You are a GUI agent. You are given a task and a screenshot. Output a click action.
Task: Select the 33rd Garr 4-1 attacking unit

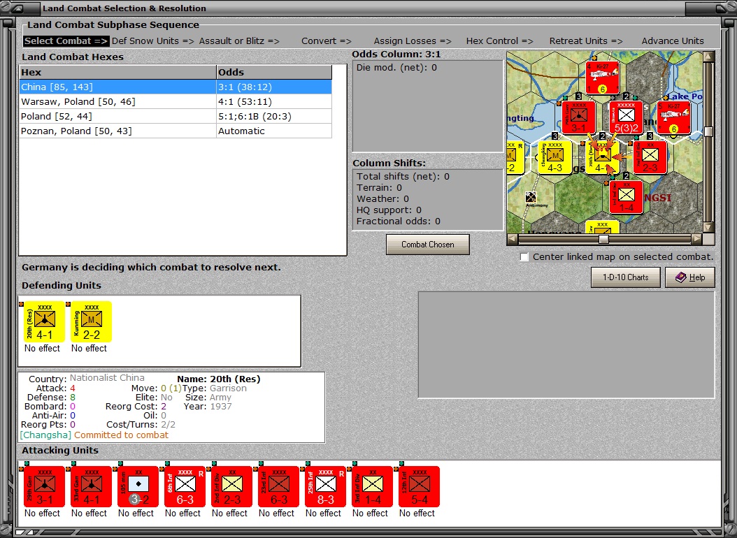(x=91, y=487)
